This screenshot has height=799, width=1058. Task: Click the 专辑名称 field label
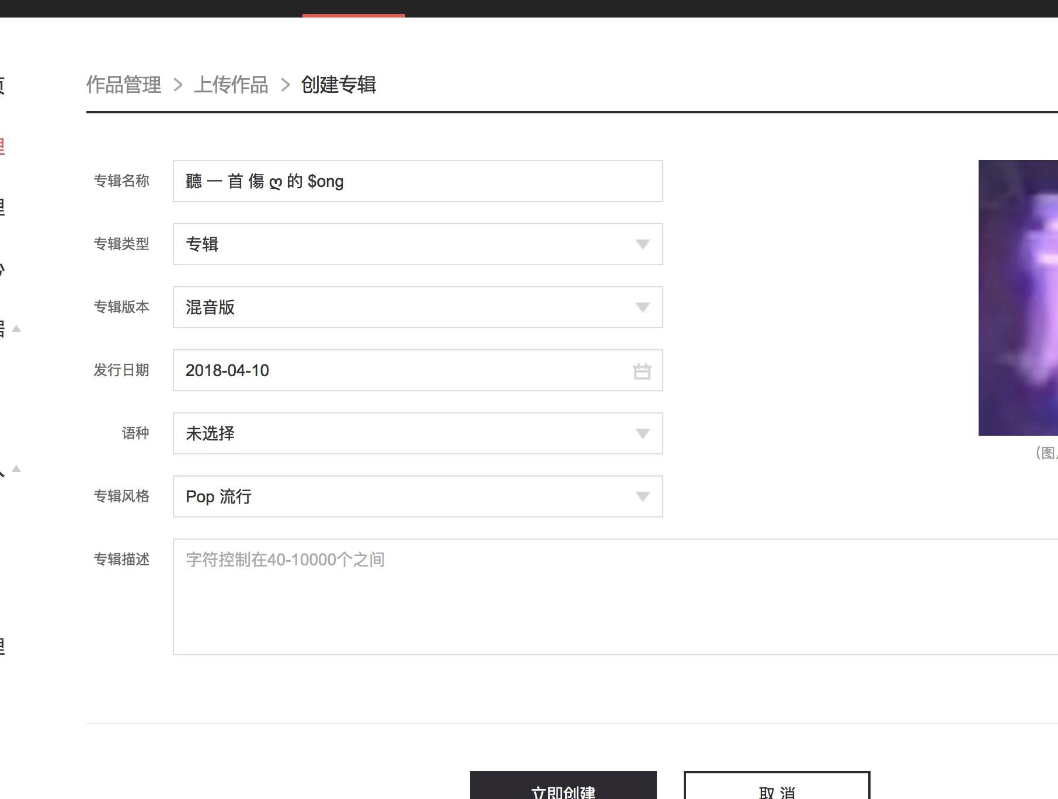click(x=121, y=181)
